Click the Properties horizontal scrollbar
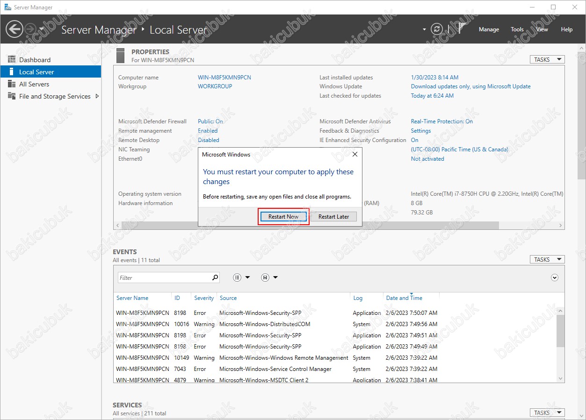This screenshot has height=420, width=586. coord(310,225)
